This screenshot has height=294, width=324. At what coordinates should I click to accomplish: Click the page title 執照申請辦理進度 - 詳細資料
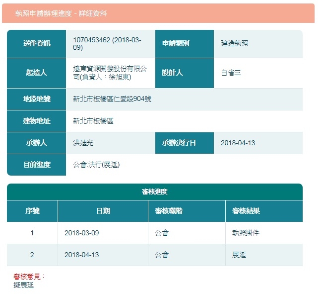[61, 13]
